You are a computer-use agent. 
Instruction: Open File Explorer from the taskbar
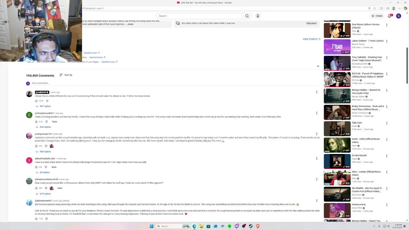(201, 226)
